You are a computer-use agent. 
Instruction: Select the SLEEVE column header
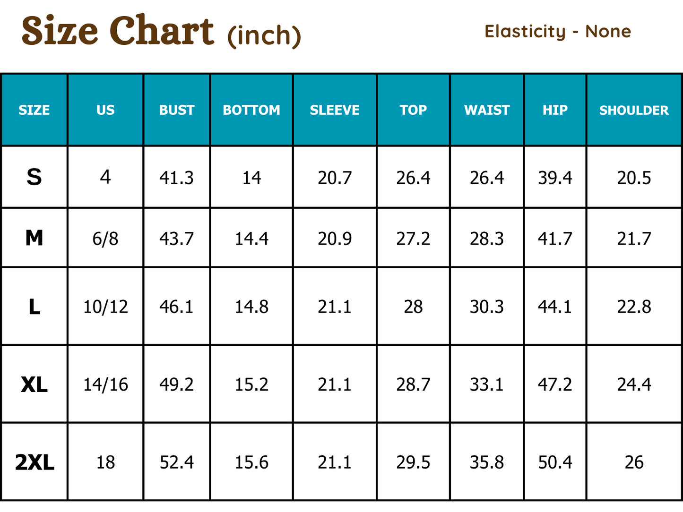coord(335,110)
